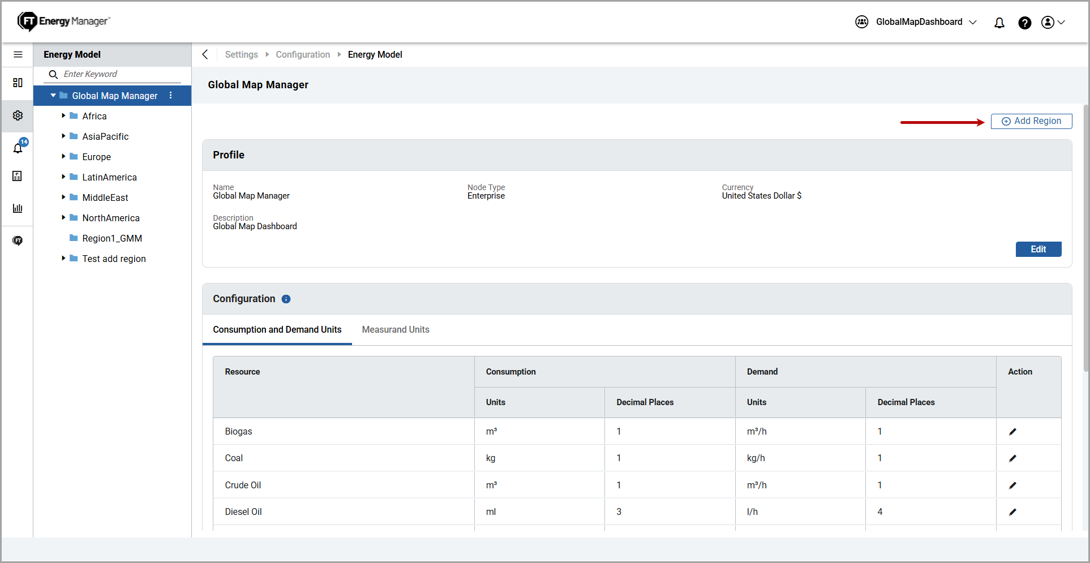
Task: Click the Coal kg/h demand unit
Action: point(756,458)
